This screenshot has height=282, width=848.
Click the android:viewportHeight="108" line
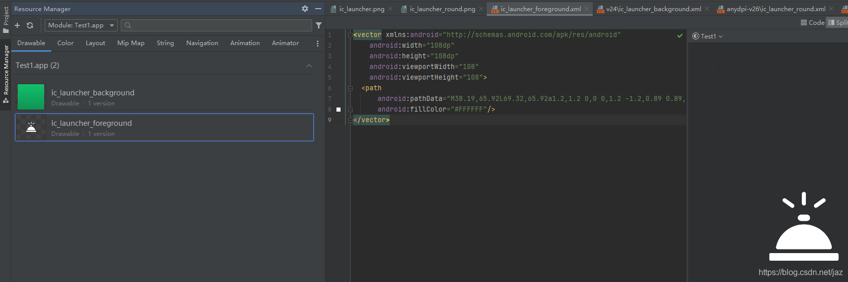pos(428,78)
